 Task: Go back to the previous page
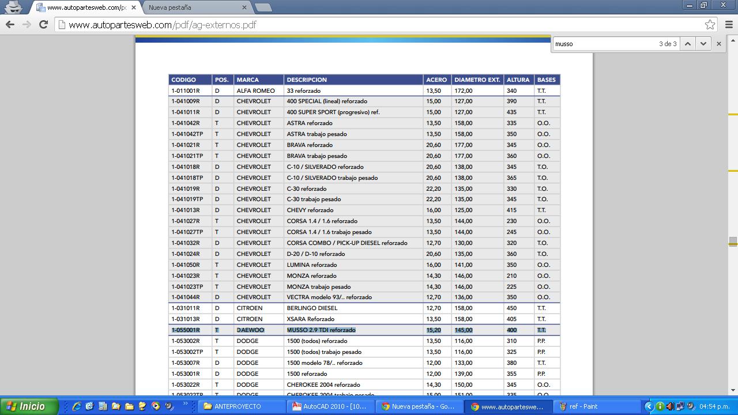10,25
